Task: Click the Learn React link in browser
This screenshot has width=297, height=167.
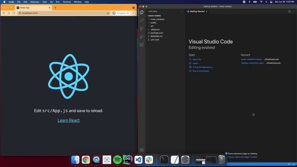Action: [69, 120]
